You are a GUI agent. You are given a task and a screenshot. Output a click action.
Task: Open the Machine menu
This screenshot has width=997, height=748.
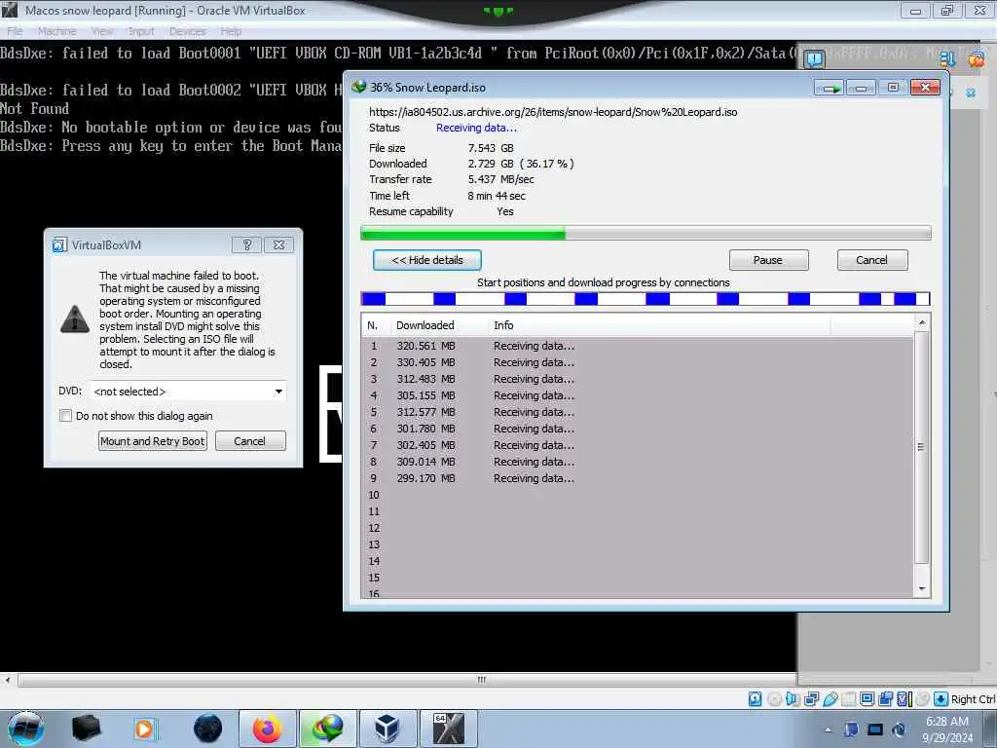56,31
